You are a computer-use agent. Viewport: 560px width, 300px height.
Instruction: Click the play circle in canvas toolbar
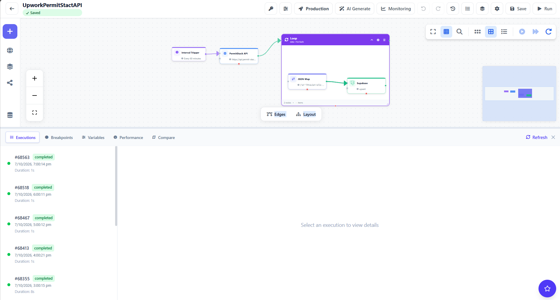pyautogui.click(x=522, y=32)
